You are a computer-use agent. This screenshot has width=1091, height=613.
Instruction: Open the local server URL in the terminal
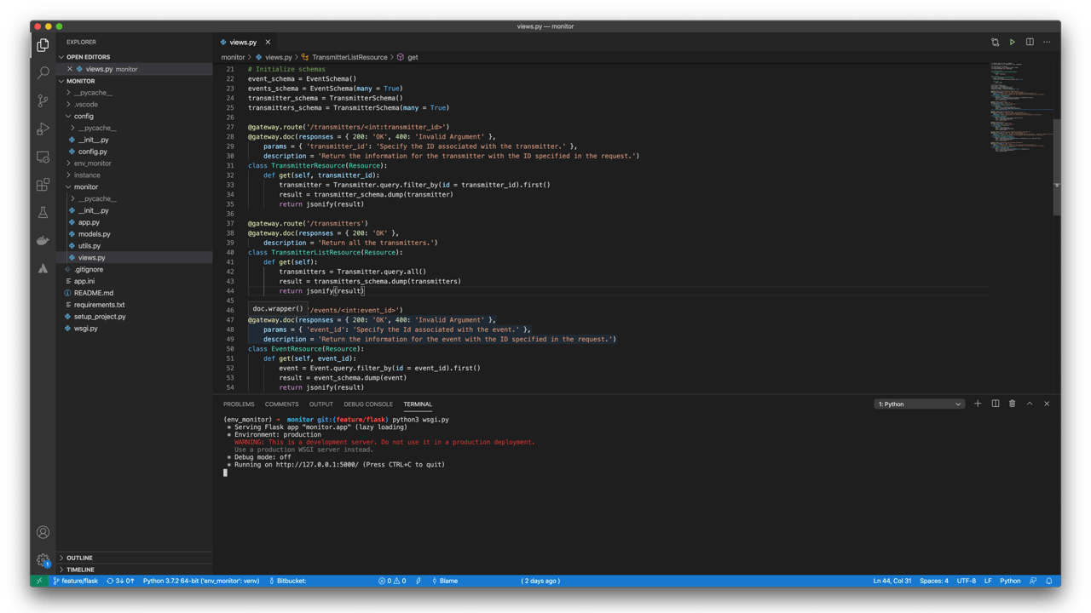[317, 465]
